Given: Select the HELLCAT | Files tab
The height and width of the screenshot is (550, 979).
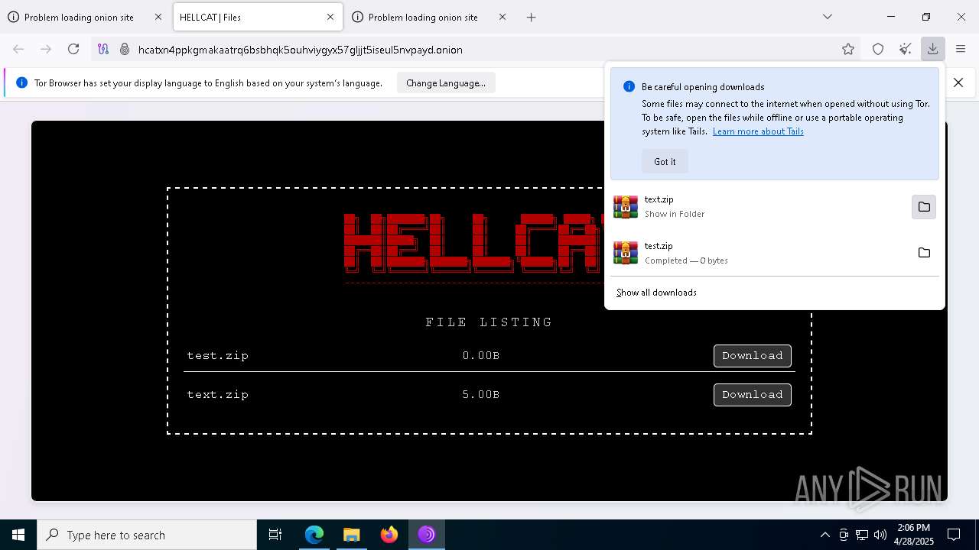Looking at the screenshot, I should 258,17.
